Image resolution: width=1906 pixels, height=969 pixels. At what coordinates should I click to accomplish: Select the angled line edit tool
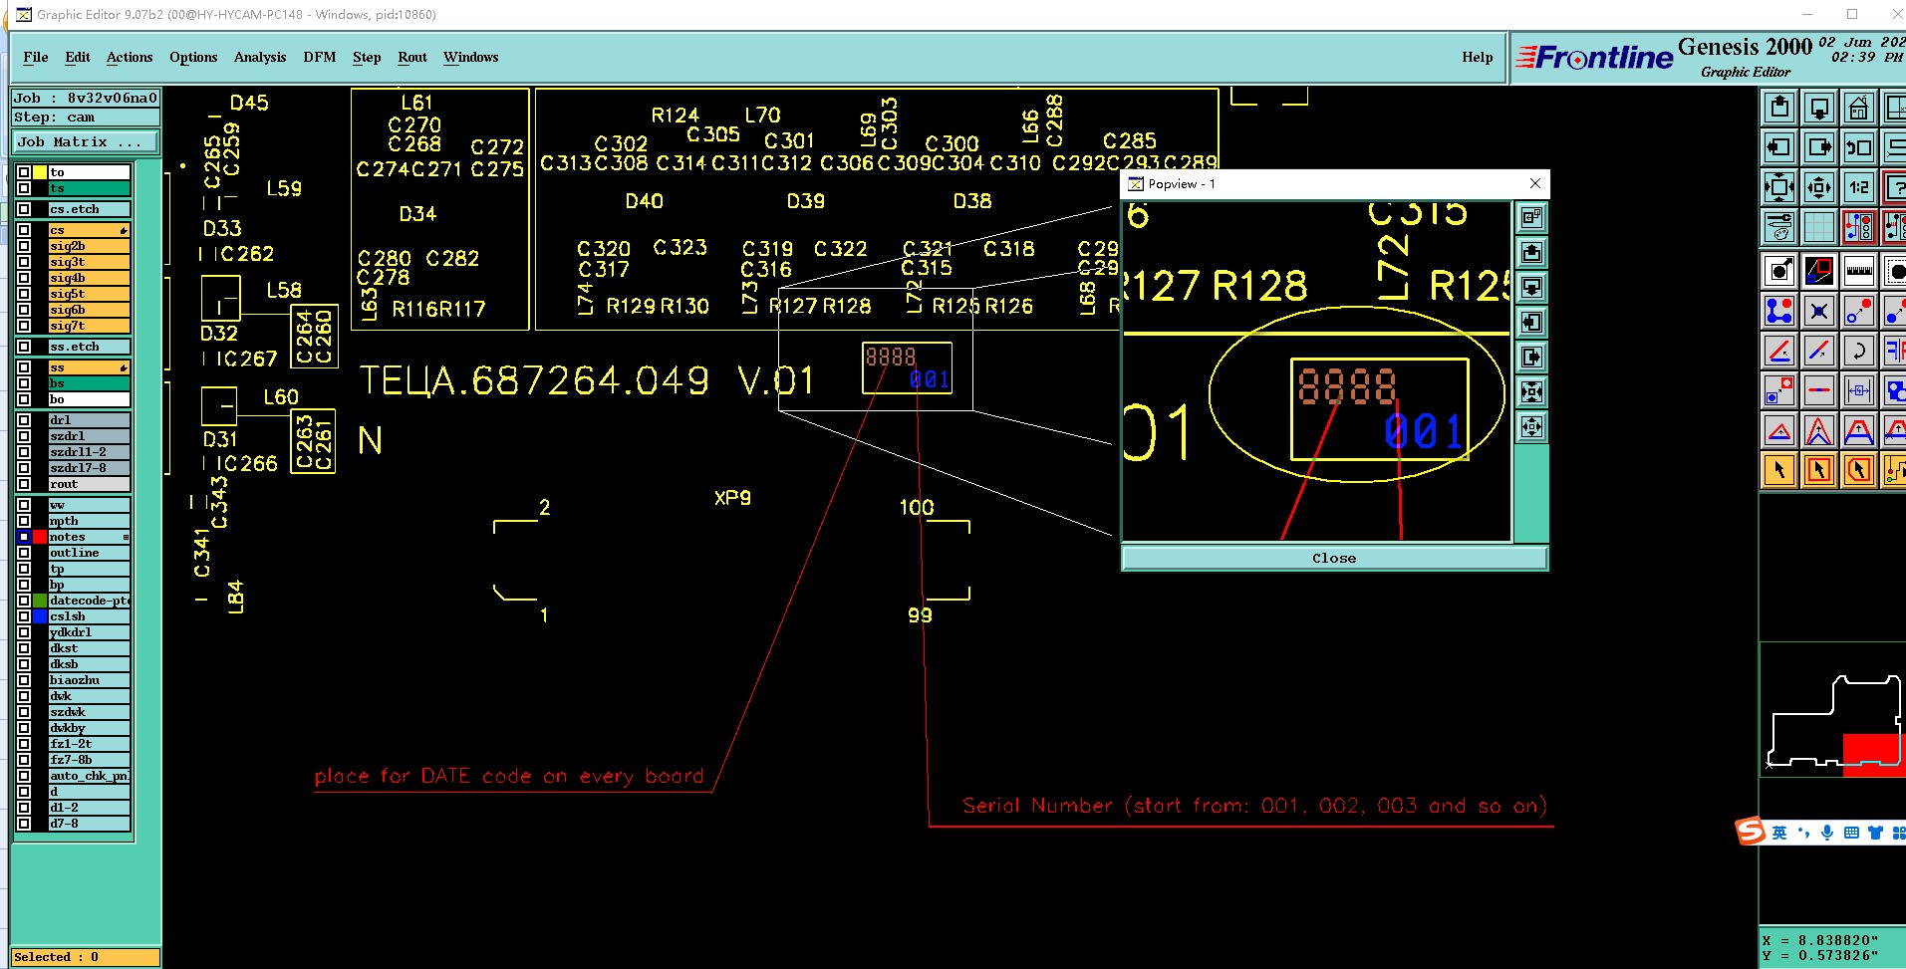[x=1779, y=351]
